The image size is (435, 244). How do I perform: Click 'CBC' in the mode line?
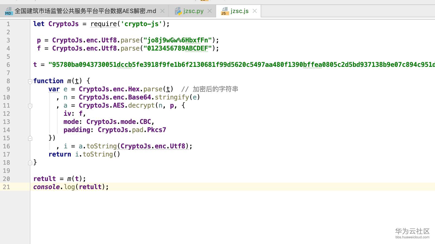(145, 122)
